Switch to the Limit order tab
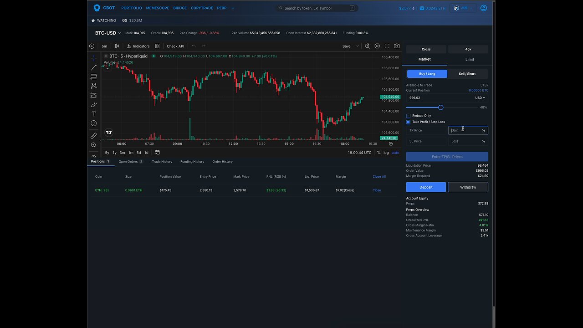 470,59
